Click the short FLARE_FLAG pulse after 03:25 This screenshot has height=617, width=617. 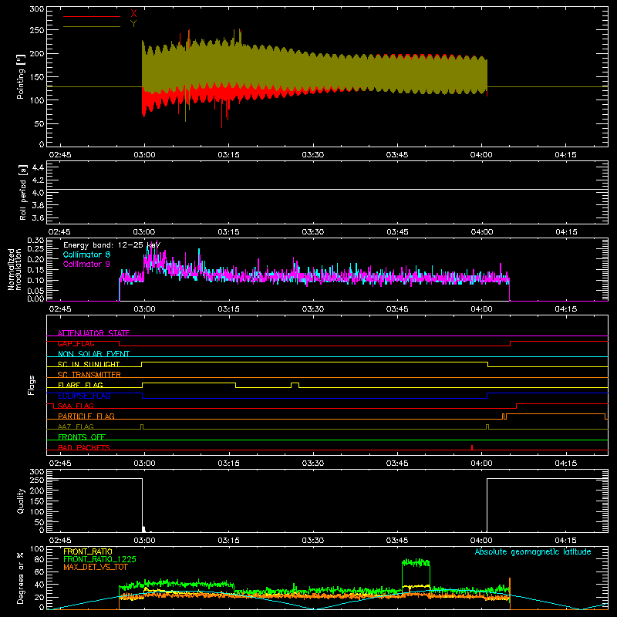pos(295,385)
